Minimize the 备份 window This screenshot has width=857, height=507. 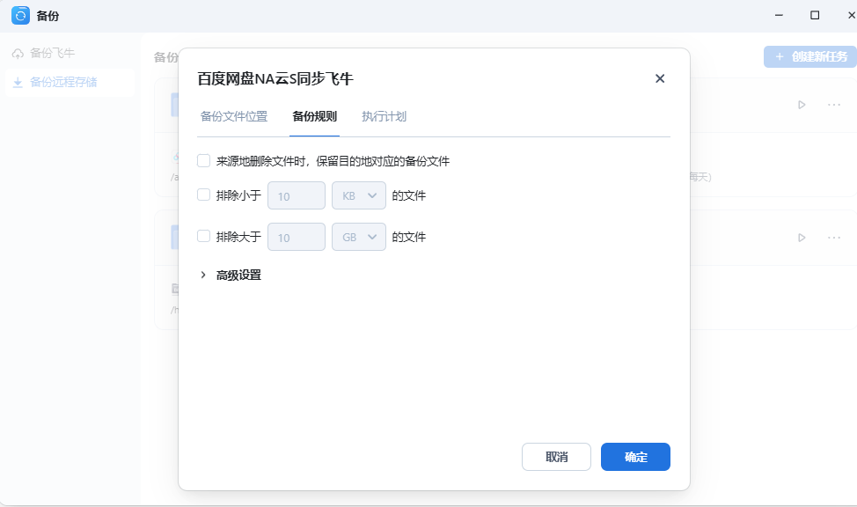(x=779, y=15)
